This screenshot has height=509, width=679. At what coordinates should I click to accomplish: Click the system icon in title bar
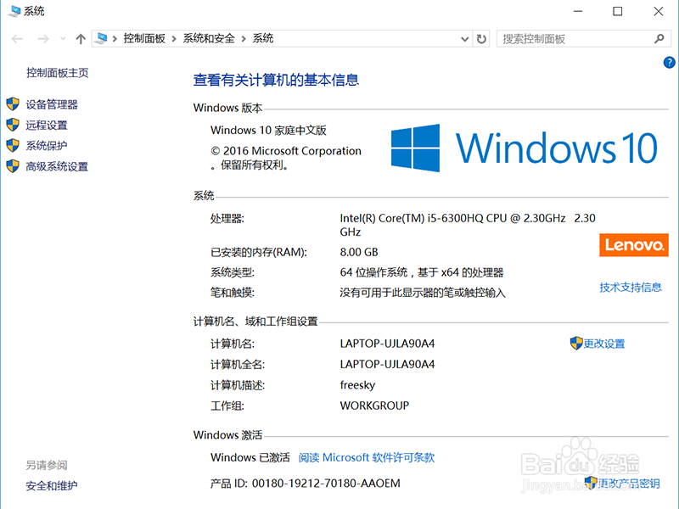point(14,11)
